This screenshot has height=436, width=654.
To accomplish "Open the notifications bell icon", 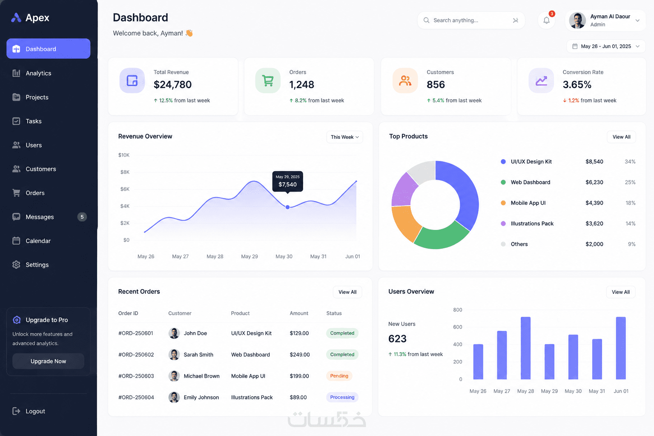I will click(x=546, y=20).
